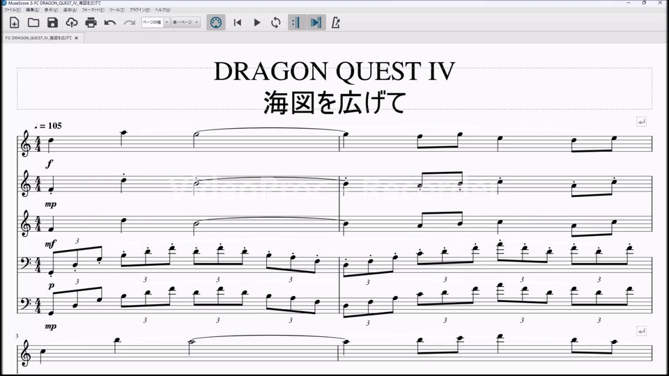Screen dimensions: 669x376
Task: Close the FC DRAGON_QUEST_IV score tab
Action: point(77,38)
